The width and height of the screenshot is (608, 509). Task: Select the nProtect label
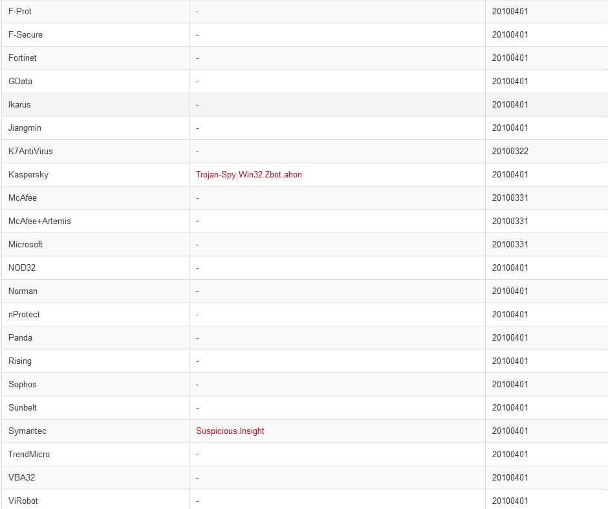(x=24, y=314)
